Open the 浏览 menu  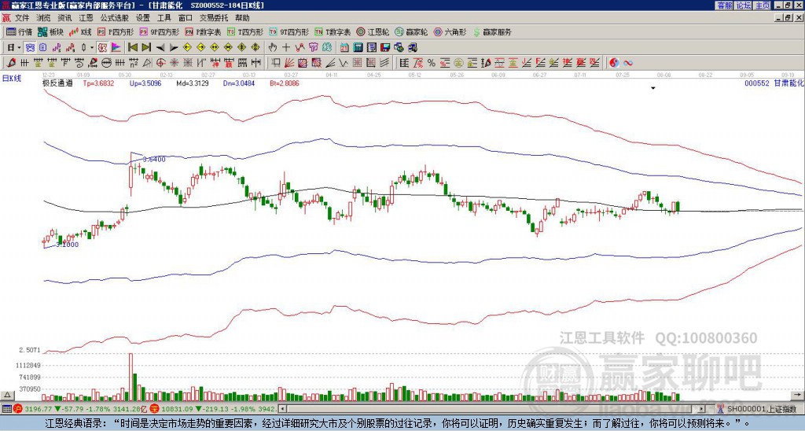click(x=43, y=18)
